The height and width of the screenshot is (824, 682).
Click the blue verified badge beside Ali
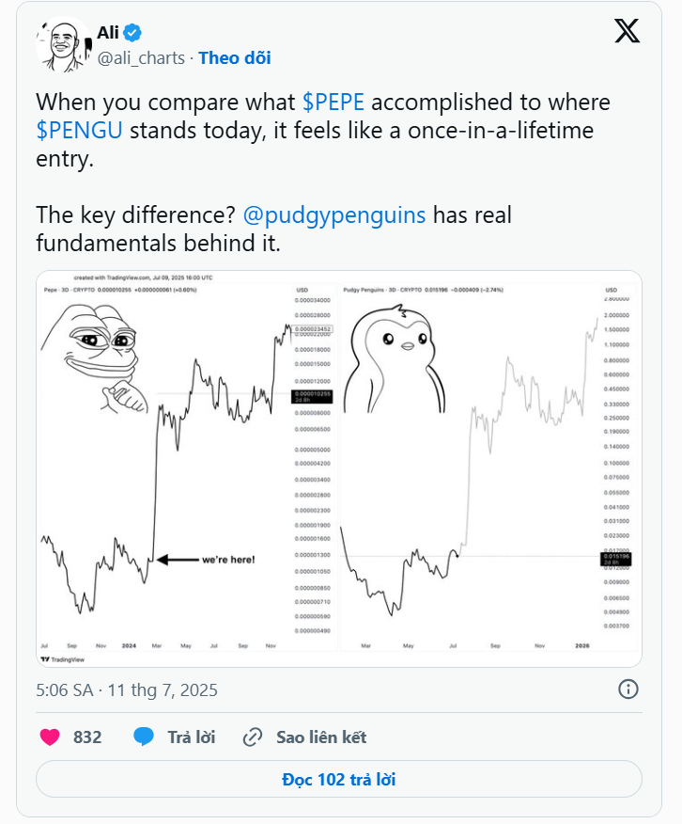pos(132,33)
